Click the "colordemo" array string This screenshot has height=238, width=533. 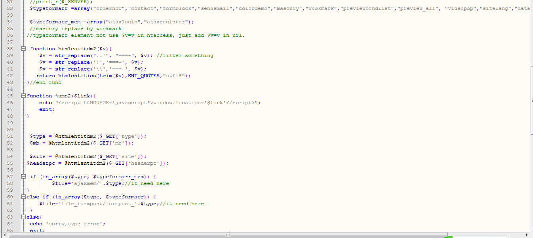click(x=252, y=8)
